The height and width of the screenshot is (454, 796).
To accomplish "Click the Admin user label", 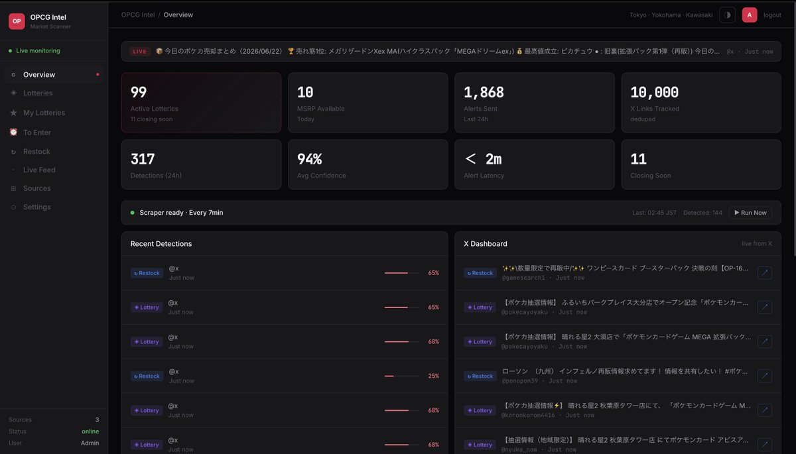I will click(x=90, y=443).
